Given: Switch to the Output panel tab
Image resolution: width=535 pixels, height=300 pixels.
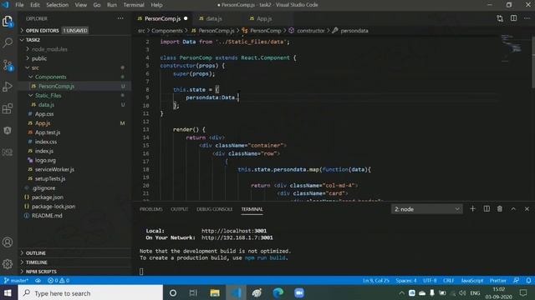Looking at the screenshot, I should 179,209.
